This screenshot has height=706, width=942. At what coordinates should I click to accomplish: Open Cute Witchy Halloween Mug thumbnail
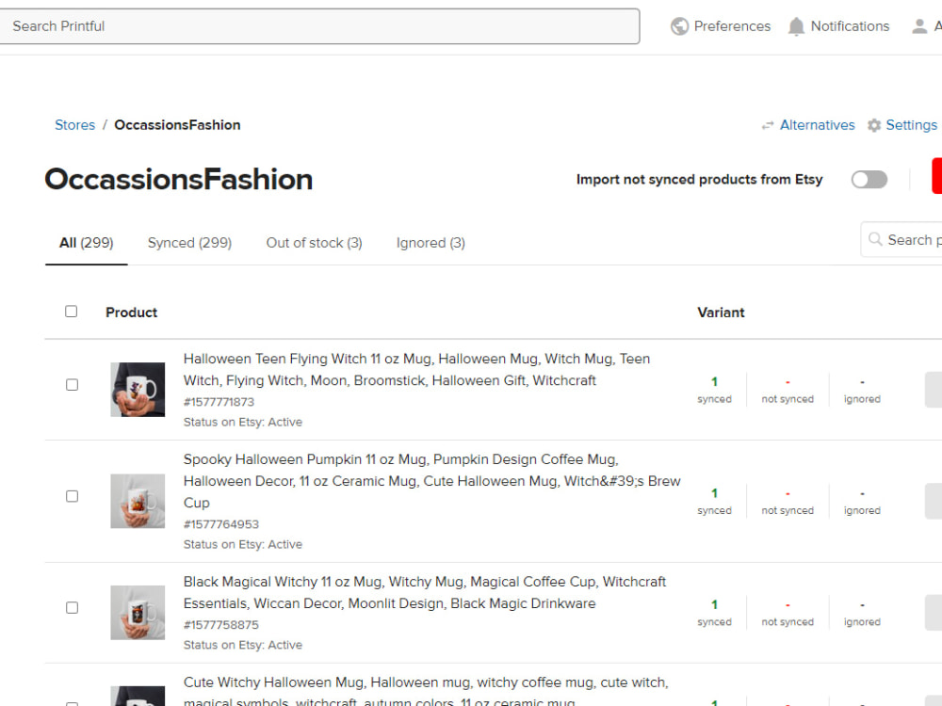(x=138, y=696)
